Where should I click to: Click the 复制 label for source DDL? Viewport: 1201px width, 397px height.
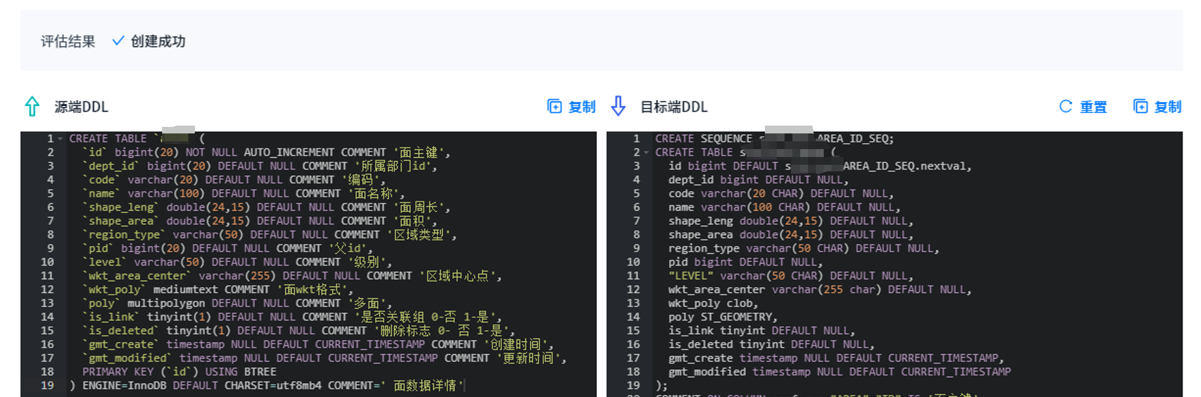582,107
